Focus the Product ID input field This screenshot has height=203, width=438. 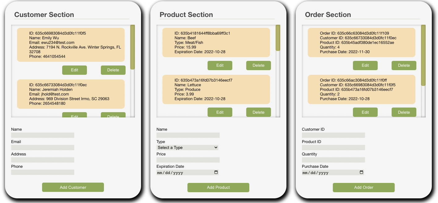[x=333, y=148]
